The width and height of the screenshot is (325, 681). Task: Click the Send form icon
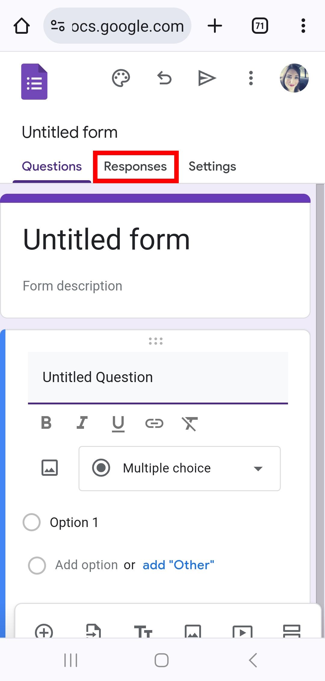pos(207,78)
